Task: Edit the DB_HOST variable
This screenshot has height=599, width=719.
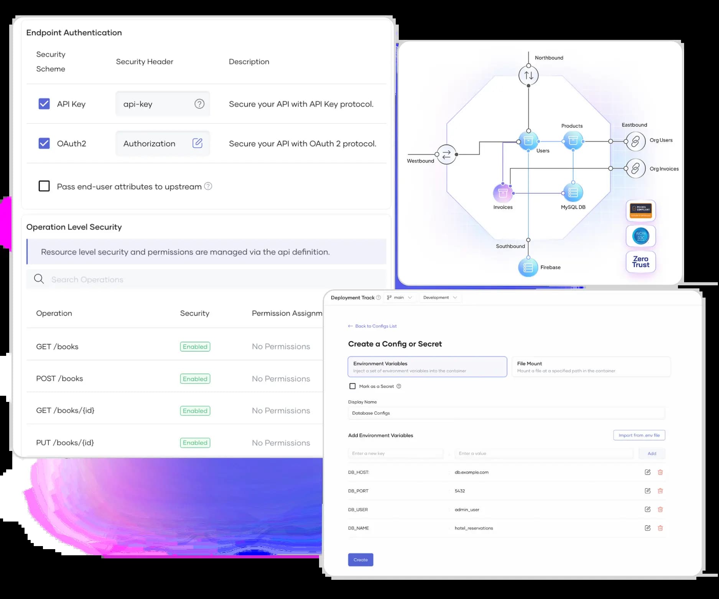Action: (648, 472)
